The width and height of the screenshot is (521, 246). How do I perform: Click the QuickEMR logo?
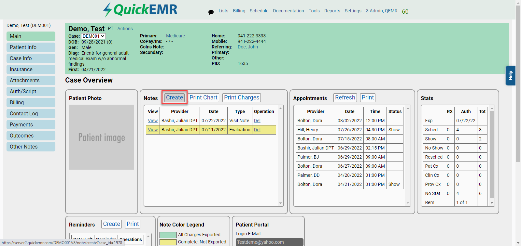[x=140, y=10]
